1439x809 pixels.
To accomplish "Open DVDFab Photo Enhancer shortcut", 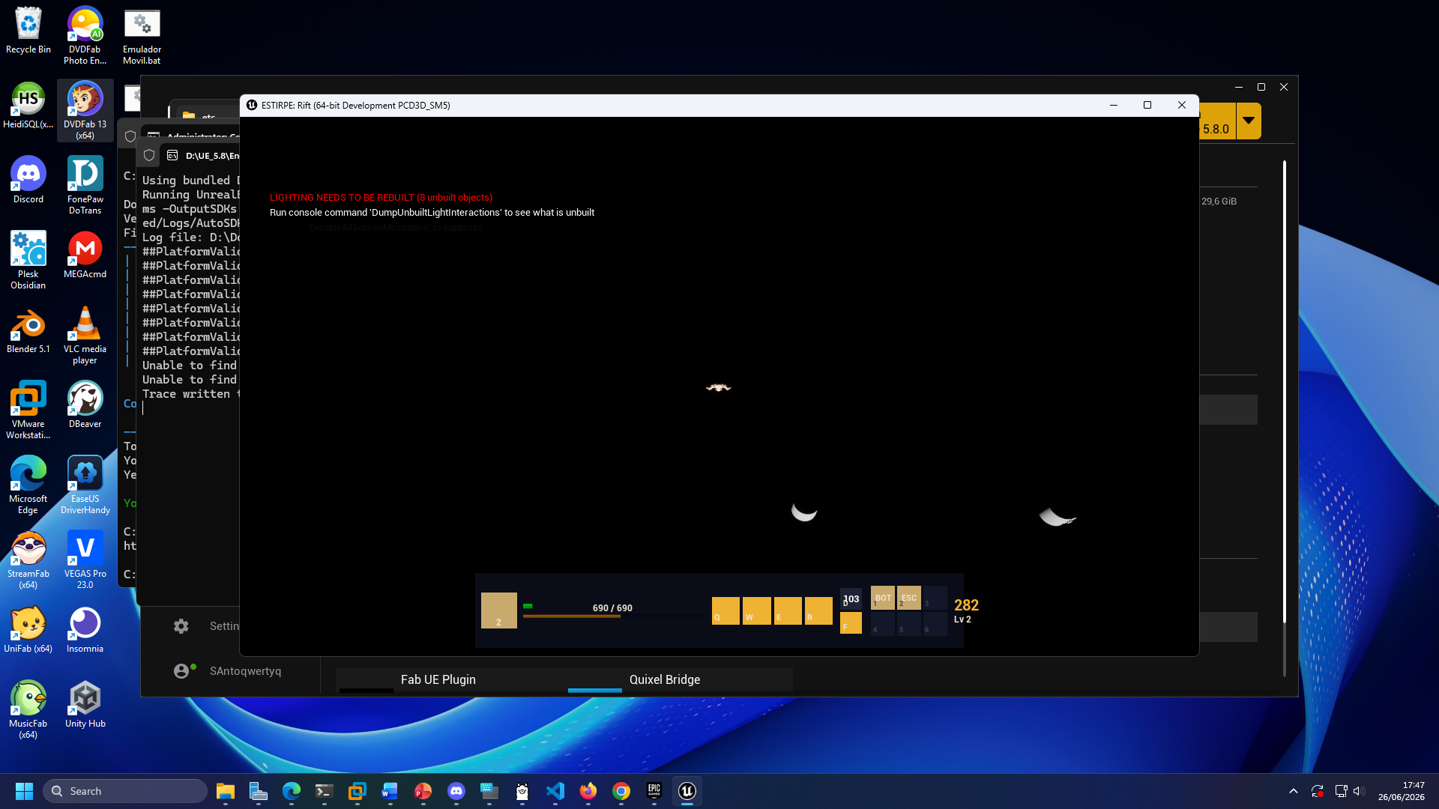I will coord(85,36).
